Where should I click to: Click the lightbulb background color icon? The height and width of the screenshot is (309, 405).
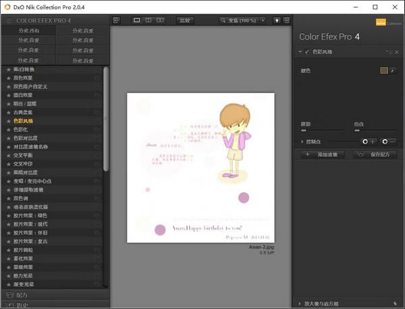277,20
